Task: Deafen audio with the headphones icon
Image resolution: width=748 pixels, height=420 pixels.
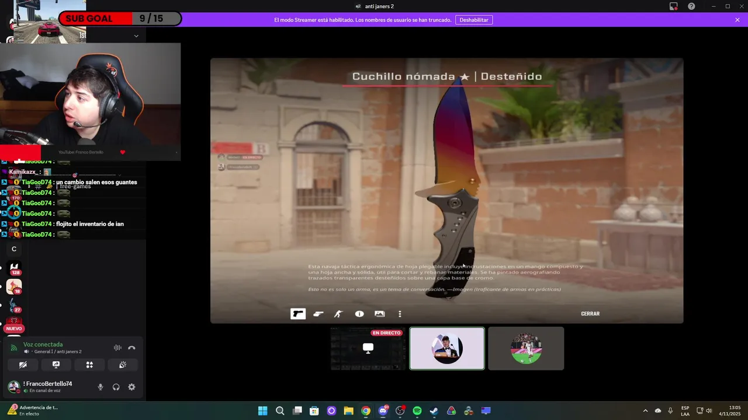Action: (x=116, y=387)
